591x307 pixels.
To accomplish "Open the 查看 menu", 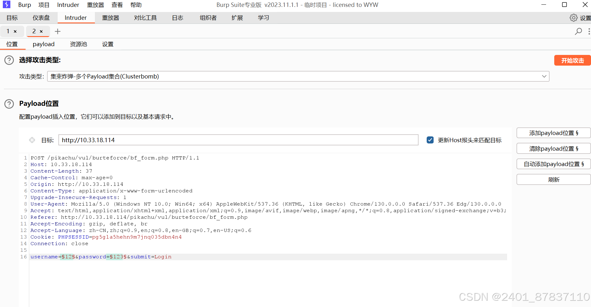I will click(117, 5).
